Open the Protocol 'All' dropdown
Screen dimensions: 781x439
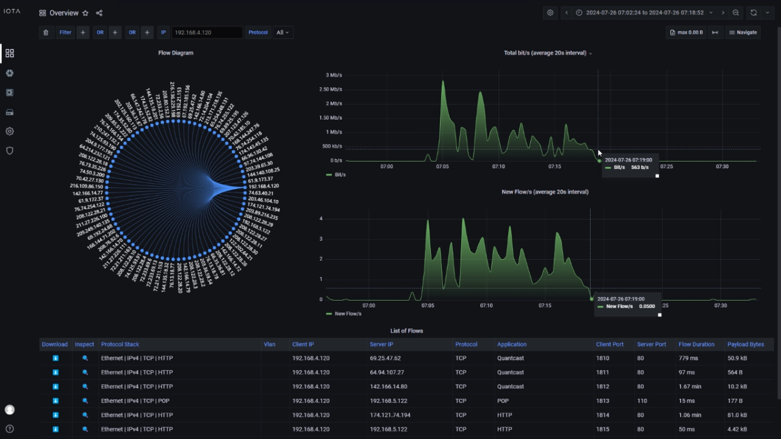tap(283, 32)
